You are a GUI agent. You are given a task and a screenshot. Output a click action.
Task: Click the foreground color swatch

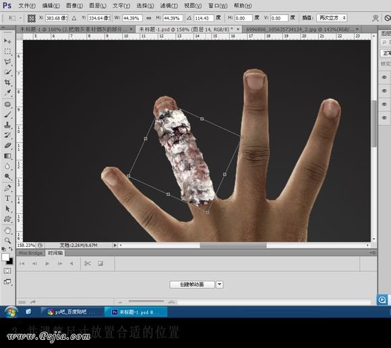point(5,257)
